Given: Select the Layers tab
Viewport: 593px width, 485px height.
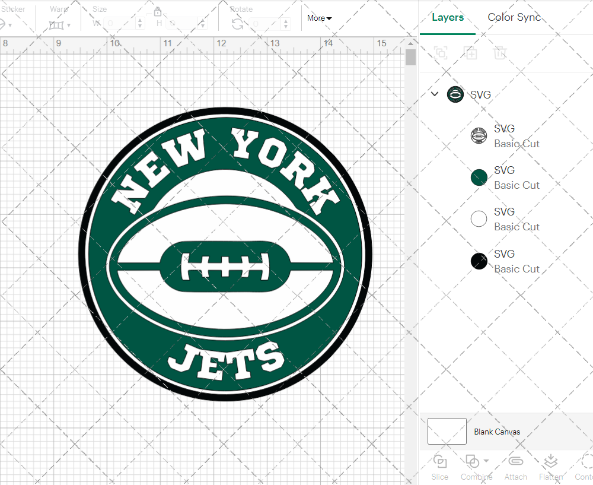Looking at the screenshot, I should (448, 17).
